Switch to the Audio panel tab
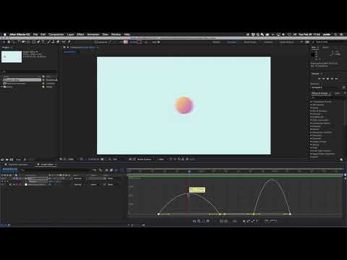Image resolution: width=347 pixels, height=260 pixels. (325, 48)
